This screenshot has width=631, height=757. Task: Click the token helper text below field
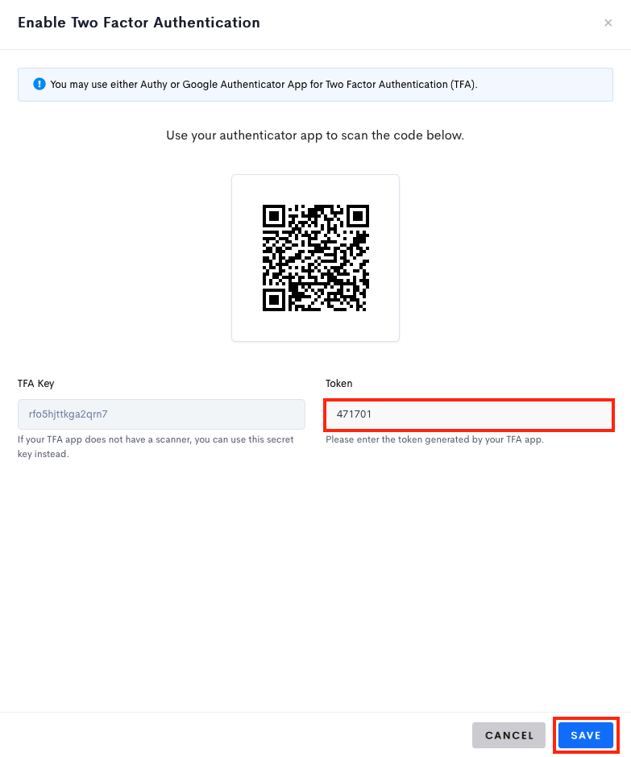[x=434, y=440]
